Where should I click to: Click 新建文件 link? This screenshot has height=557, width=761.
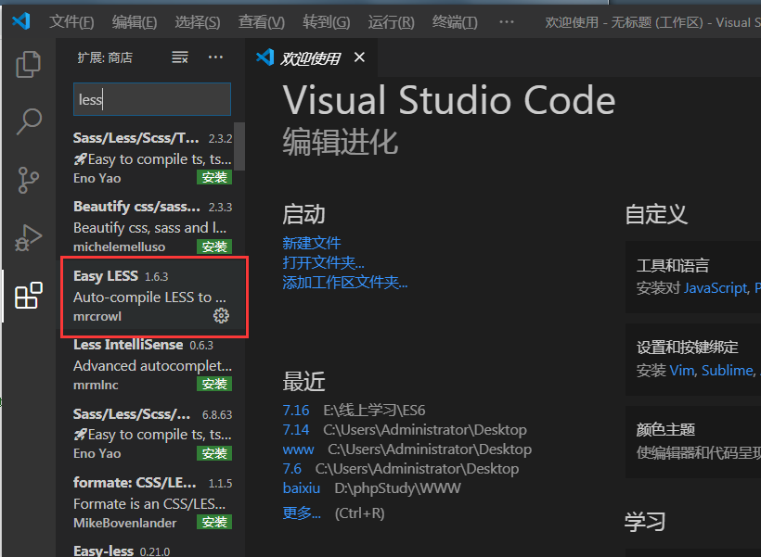coord(312,243)
